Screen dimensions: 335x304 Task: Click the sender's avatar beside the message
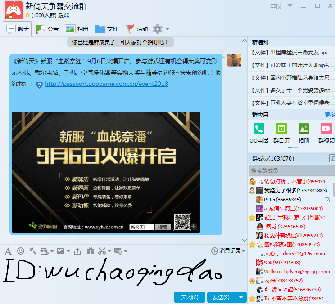click(234, 60)
